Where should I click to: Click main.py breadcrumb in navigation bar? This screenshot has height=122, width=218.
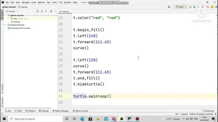[23, 7]
